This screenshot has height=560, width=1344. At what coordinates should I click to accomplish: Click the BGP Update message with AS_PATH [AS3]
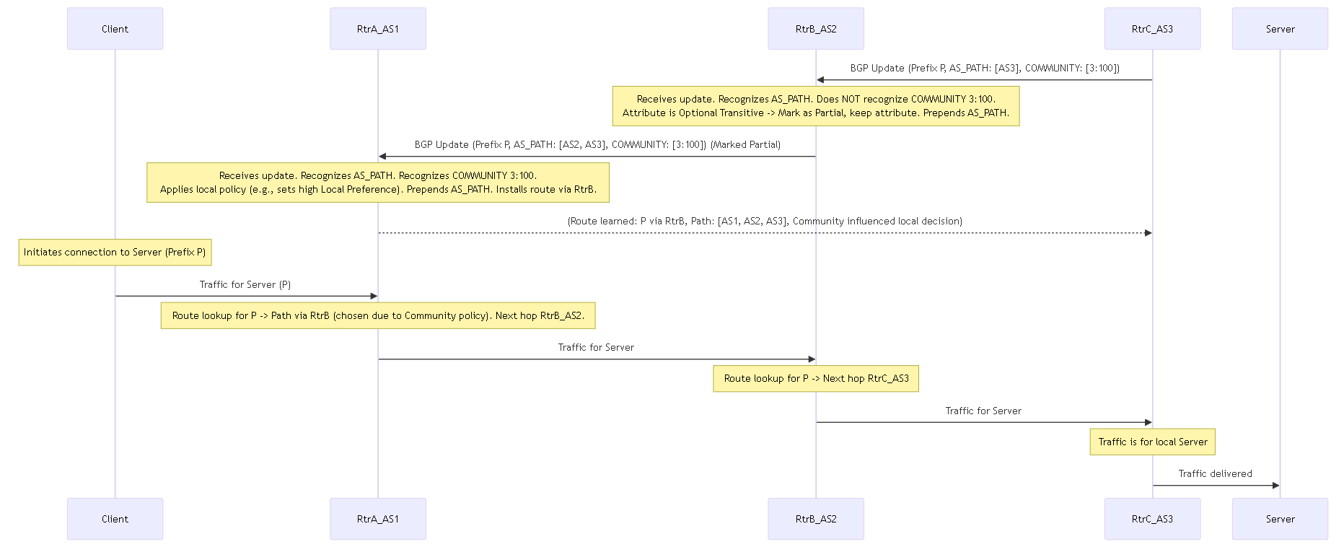pyautogui.click(x=985, y=68)
